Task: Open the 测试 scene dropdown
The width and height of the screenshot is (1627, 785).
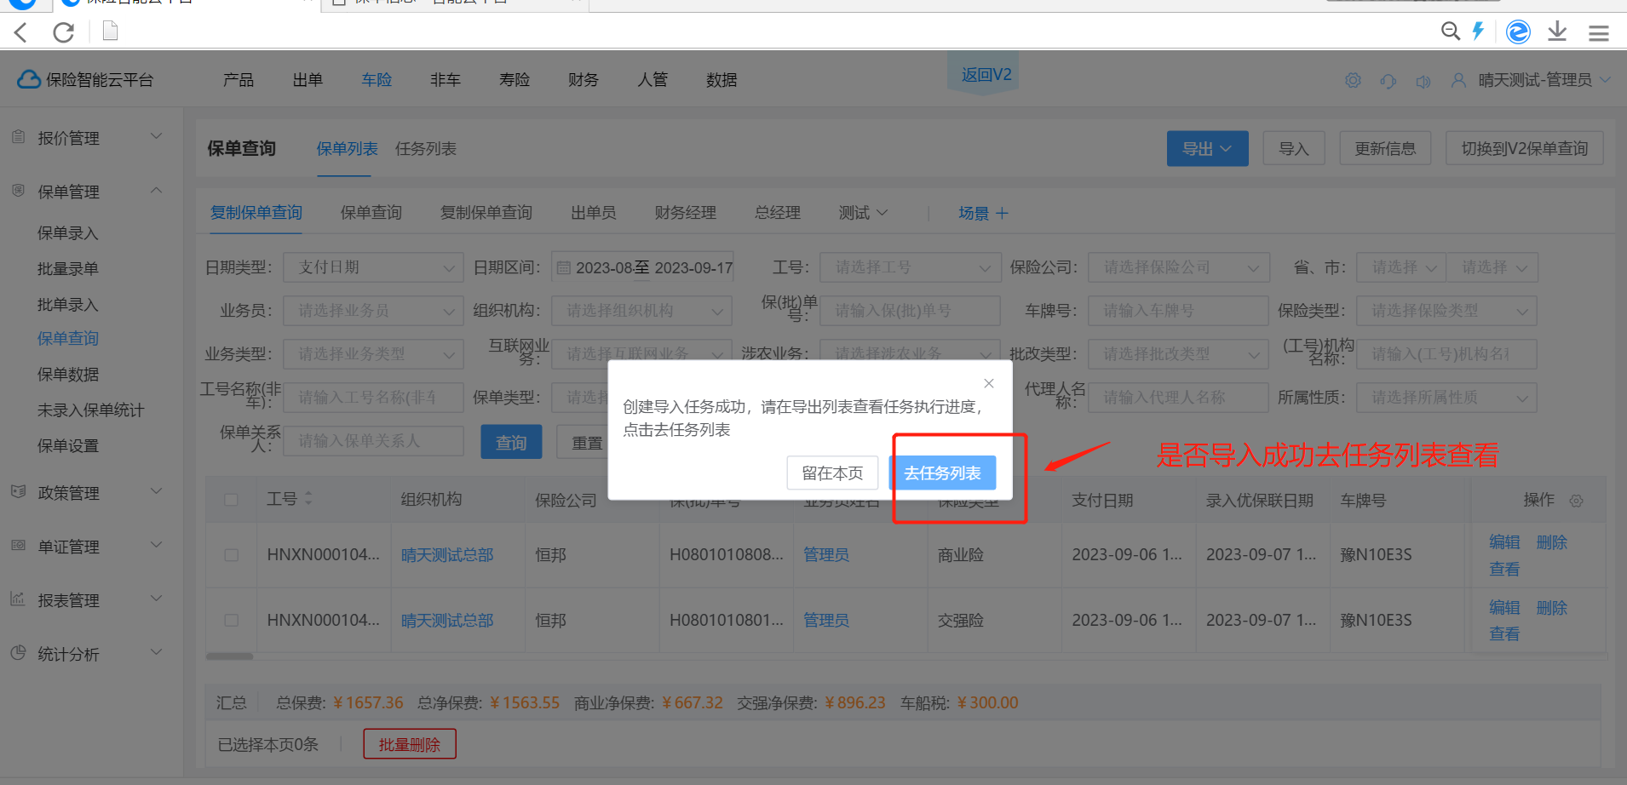Action: 863,213
